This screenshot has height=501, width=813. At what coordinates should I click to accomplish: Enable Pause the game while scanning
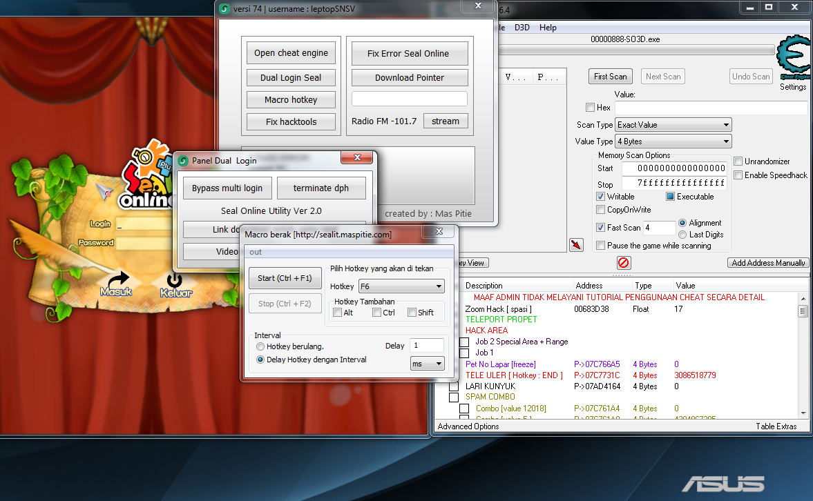[x=600, y=245]
